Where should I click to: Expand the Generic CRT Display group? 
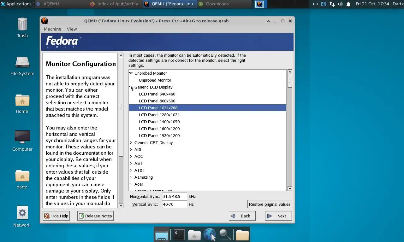coord(131,142)
